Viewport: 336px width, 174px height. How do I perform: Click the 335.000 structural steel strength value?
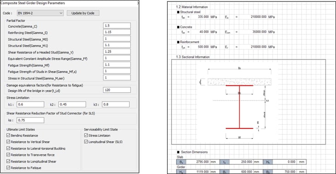[203, 16]
